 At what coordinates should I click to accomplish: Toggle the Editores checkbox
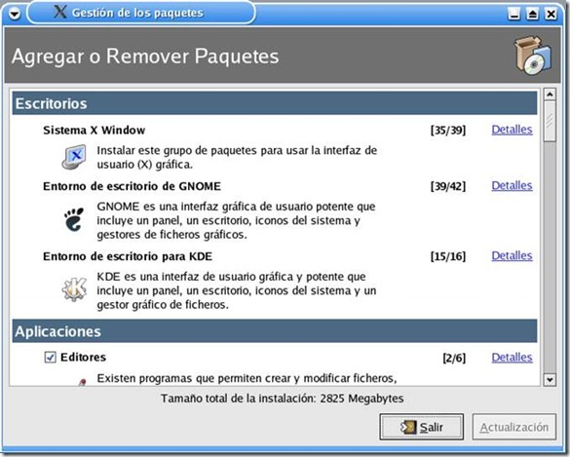[x=50, y=357]
